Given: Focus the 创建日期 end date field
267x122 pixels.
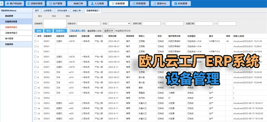Looking at the screenshot, I should click(227, 23).
